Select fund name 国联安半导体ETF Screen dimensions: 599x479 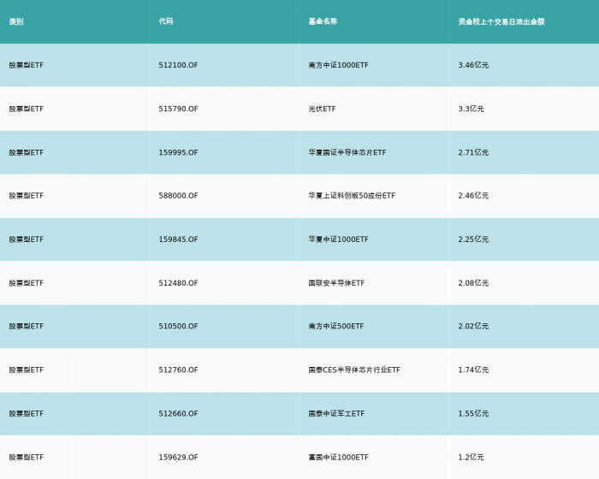[336, 283]
